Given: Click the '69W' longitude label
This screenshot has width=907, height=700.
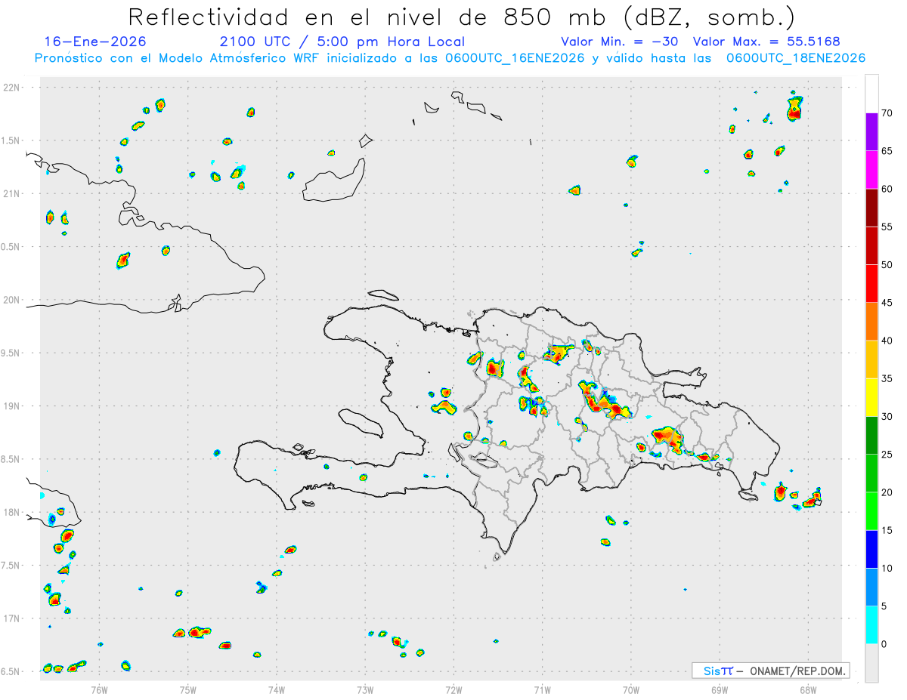Looking at the screenshot, I should pyautogui.click(x=720, y=689).
